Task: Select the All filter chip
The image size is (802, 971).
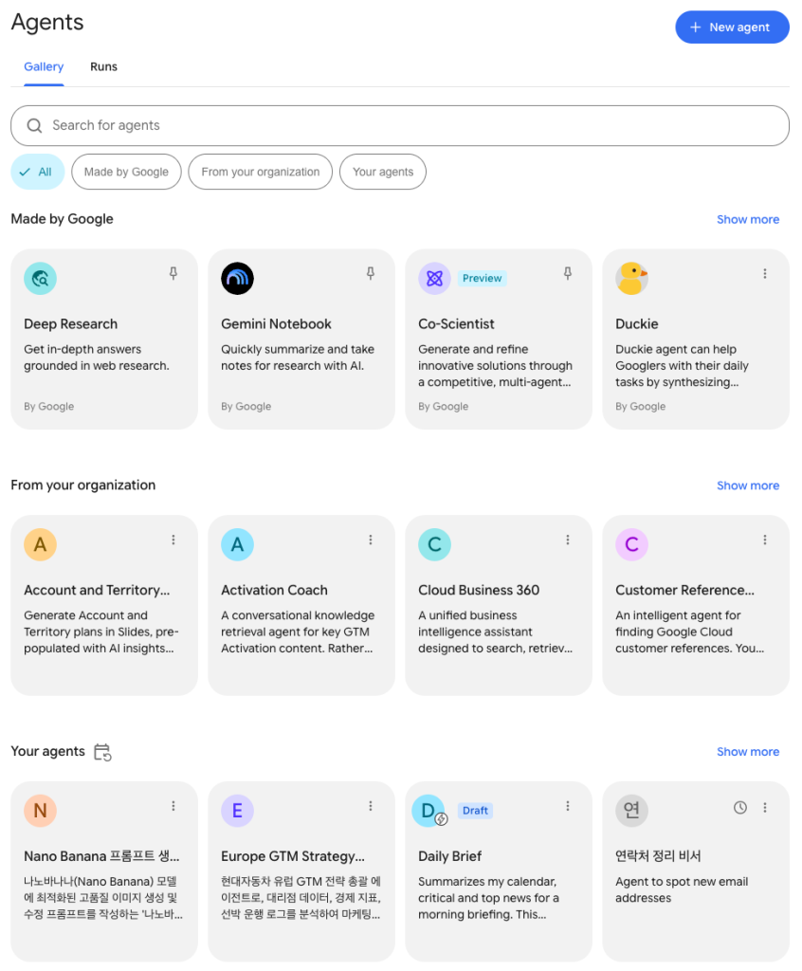Action: click(x=38, y=172)
